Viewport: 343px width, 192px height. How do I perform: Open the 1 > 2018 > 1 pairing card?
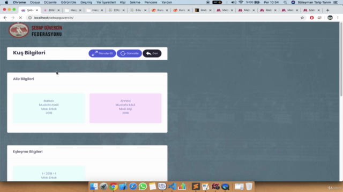(49, 174)
